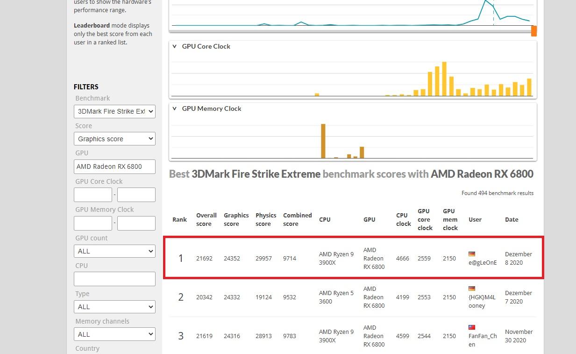
Task: Open the Benchmark dropdown showing 3DMark Fire Strike
Action: point(114,111)
